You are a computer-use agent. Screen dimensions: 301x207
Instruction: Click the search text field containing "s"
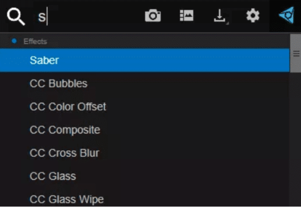point(88,17)
